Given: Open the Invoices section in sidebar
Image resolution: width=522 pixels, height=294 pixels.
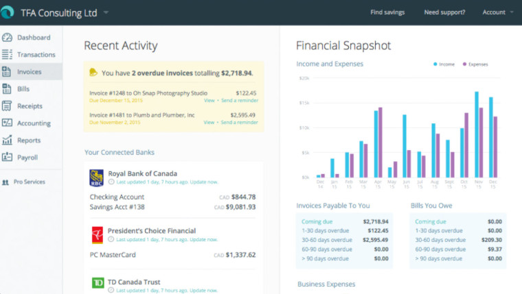Looking at the screenshot, I should click(x=29, y=72).
